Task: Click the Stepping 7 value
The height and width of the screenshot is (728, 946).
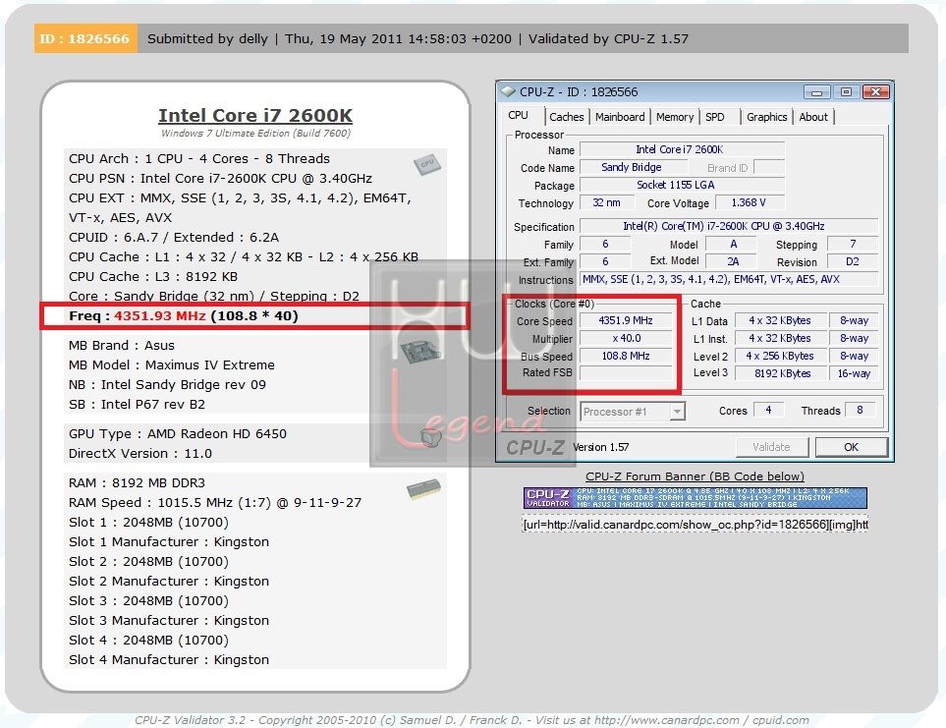Action: coord(853,244)
